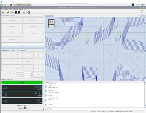Click the Return to Zero button

pyautogui.click(x=33, y=20)
